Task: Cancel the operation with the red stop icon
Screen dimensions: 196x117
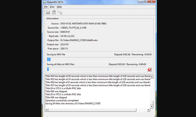Action: (149, 69)
